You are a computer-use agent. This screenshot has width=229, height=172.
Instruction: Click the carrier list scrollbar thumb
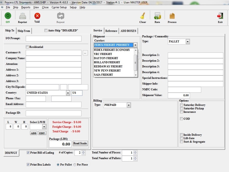pyautogui.click(x=135, y=63)
